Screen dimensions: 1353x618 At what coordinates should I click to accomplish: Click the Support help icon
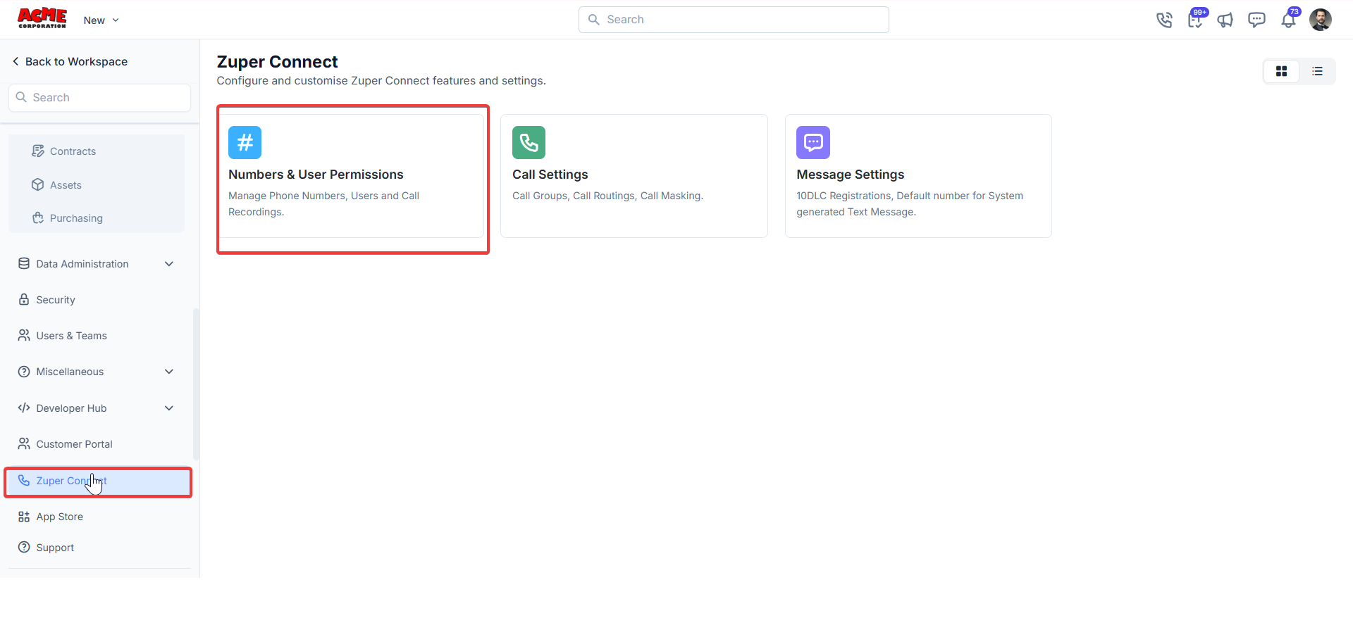coord(24,547)
